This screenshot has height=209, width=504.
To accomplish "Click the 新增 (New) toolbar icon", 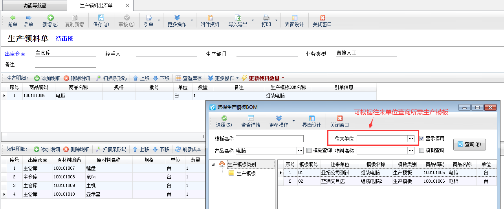I will click(50, 18).
